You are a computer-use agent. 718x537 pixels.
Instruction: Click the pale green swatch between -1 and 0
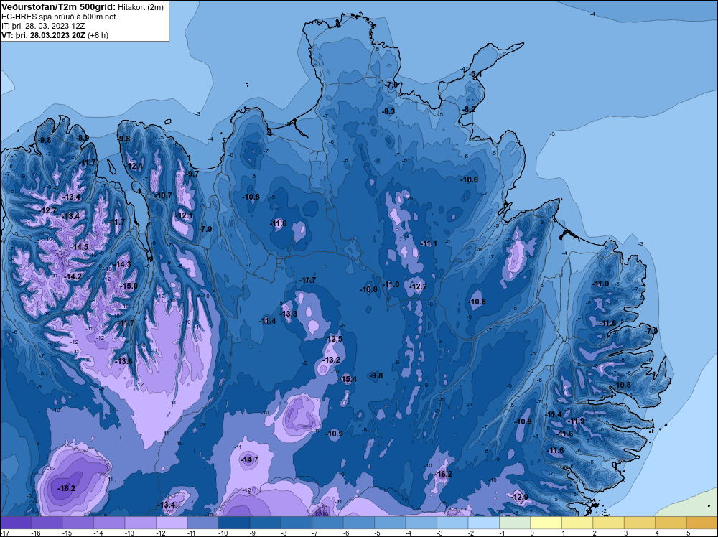point(515,523)
